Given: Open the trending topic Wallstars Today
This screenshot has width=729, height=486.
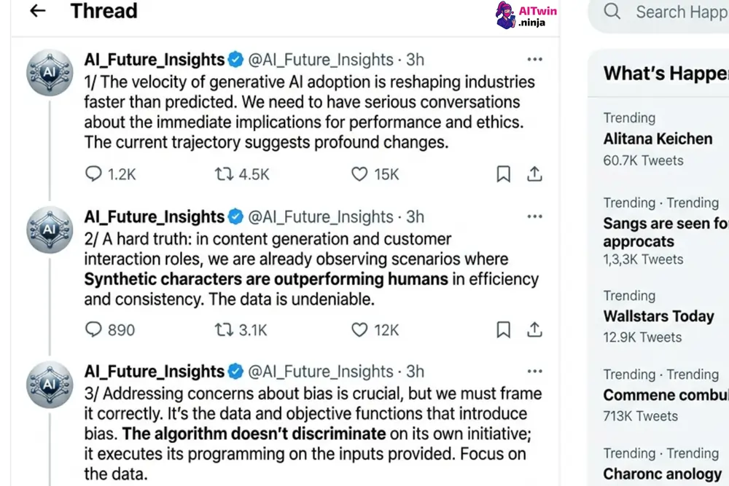Looking at the screenshot, I should (x=658, y=316).
